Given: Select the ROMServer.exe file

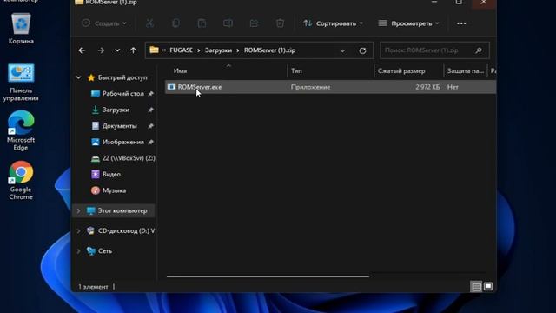Looking at the screenshot, I should click(x=330, y=87).
